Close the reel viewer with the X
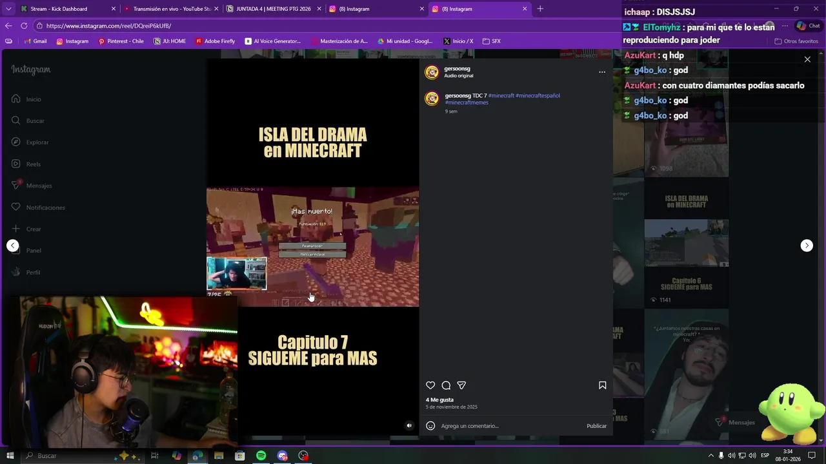Image resolution: width=826 pixels, height=464 pixels. pos(807,59)
